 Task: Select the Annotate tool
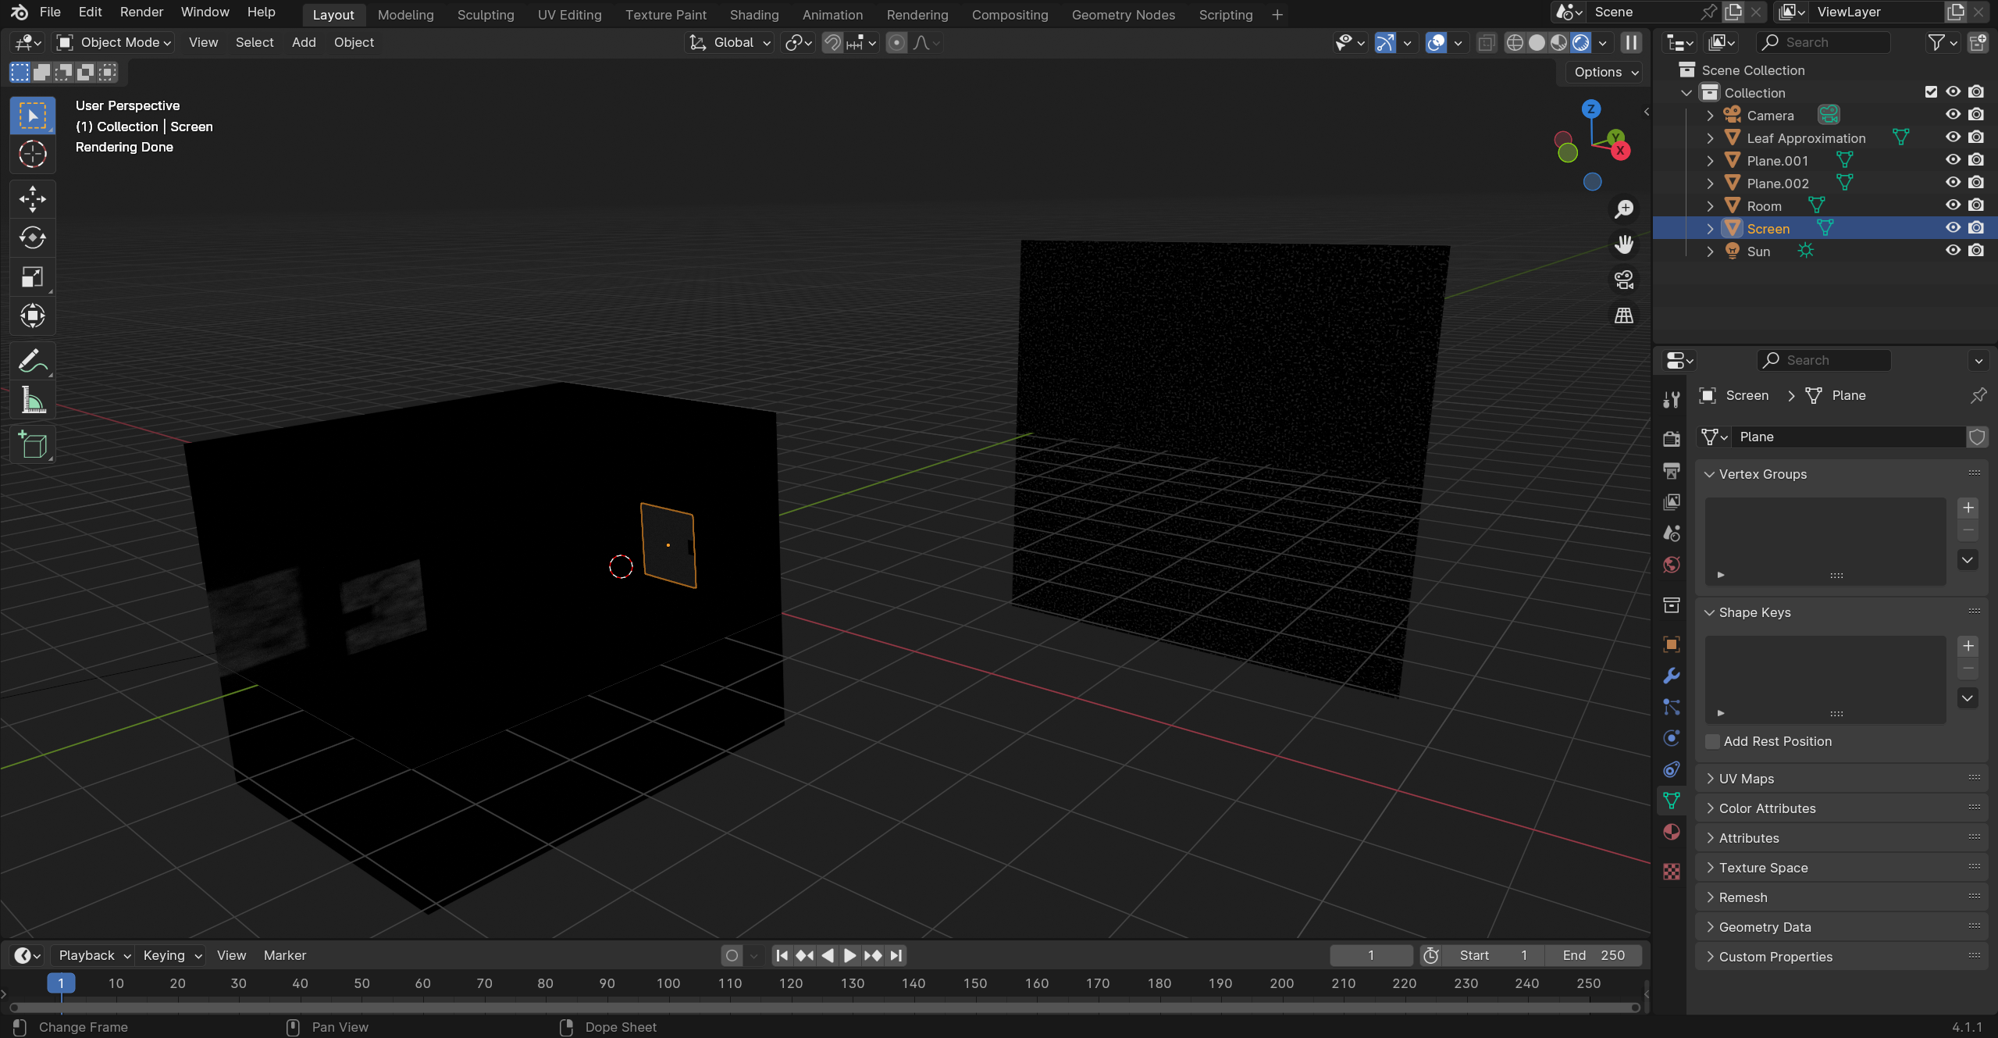32,361
